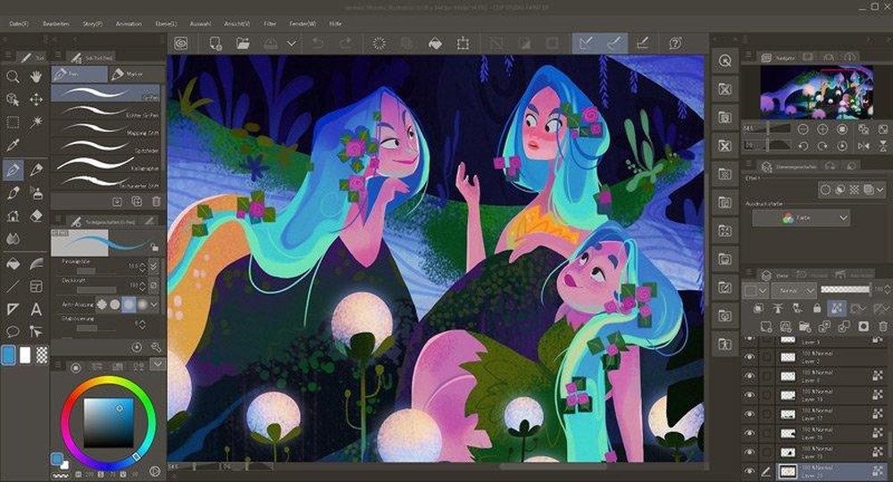893x482 pixels.
Task: Delete layer with trash icon in Layer panel
Action: (883, 327)
